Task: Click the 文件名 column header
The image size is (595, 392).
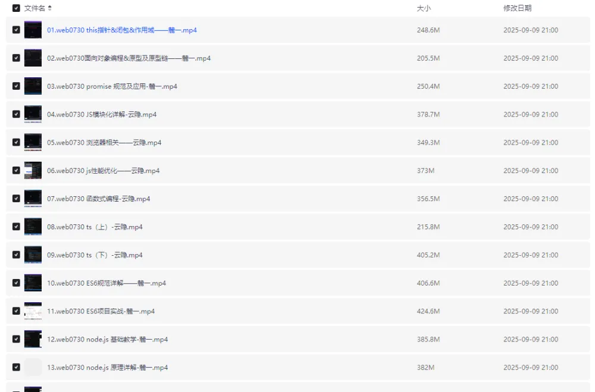Action: (x=35, y=9)
